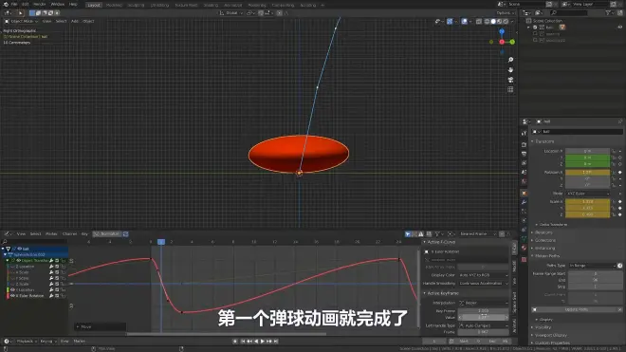
Task: Open the Keying popover in timeline
Action: [x=47, y=342]
